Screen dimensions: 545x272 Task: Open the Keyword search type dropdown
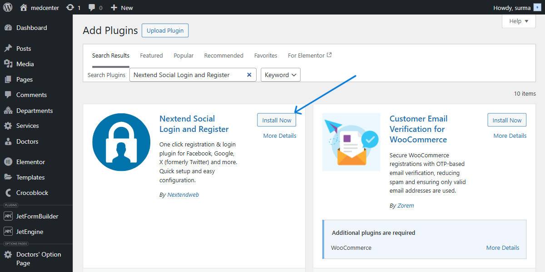coord(281,75)
